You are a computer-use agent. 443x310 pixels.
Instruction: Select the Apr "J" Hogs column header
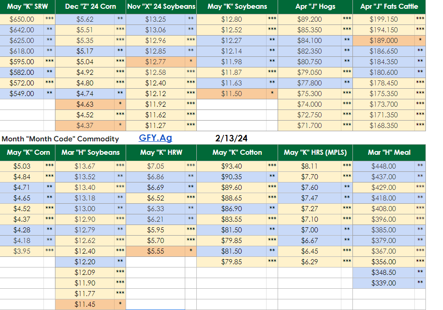pos(315,6)
